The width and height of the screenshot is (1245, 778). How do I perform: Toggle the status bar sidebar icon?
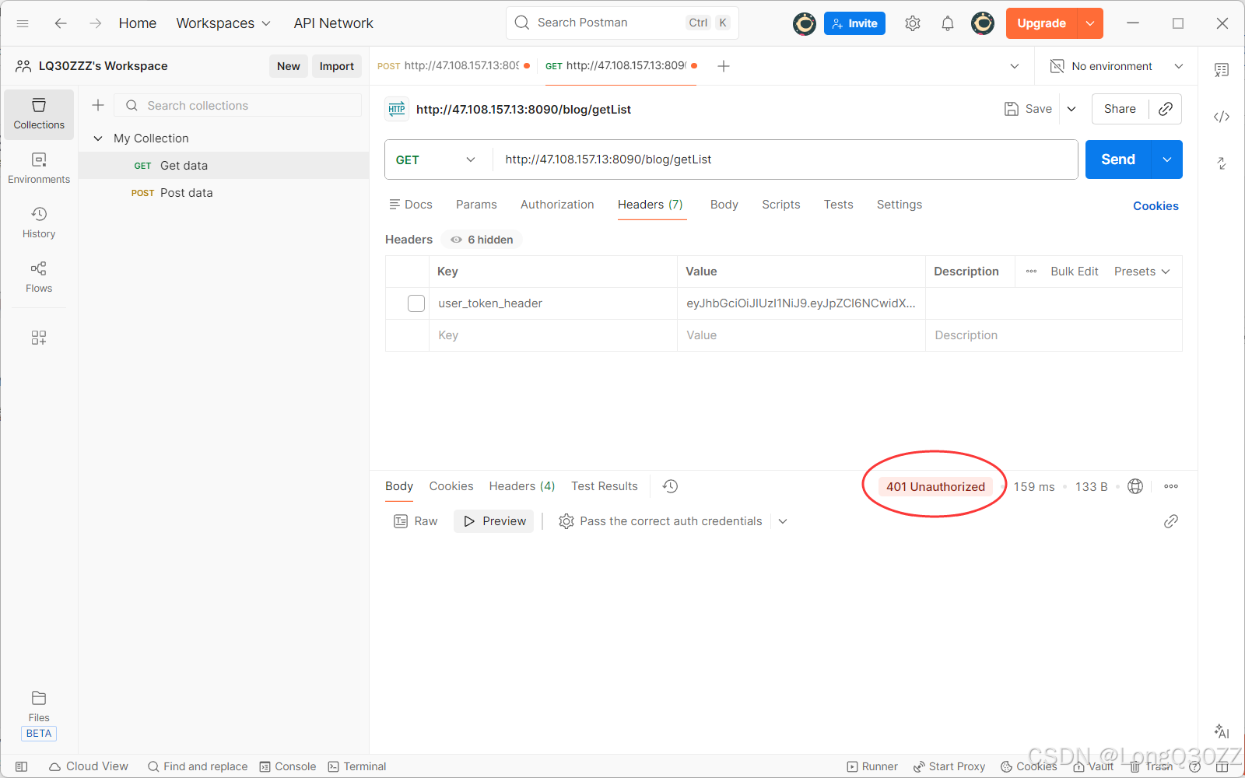coord(22,766)
